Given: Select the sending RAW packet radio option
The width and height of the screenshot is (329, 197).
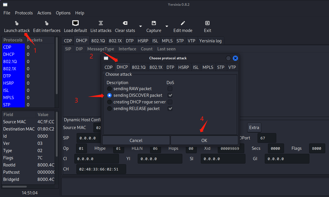Looking at the screenshot, I should click(109, 89).
